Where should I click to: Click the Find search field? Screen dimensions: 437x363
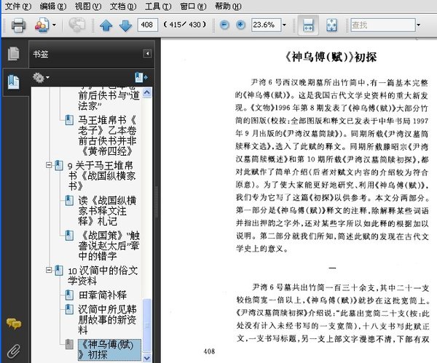point(383,25)
